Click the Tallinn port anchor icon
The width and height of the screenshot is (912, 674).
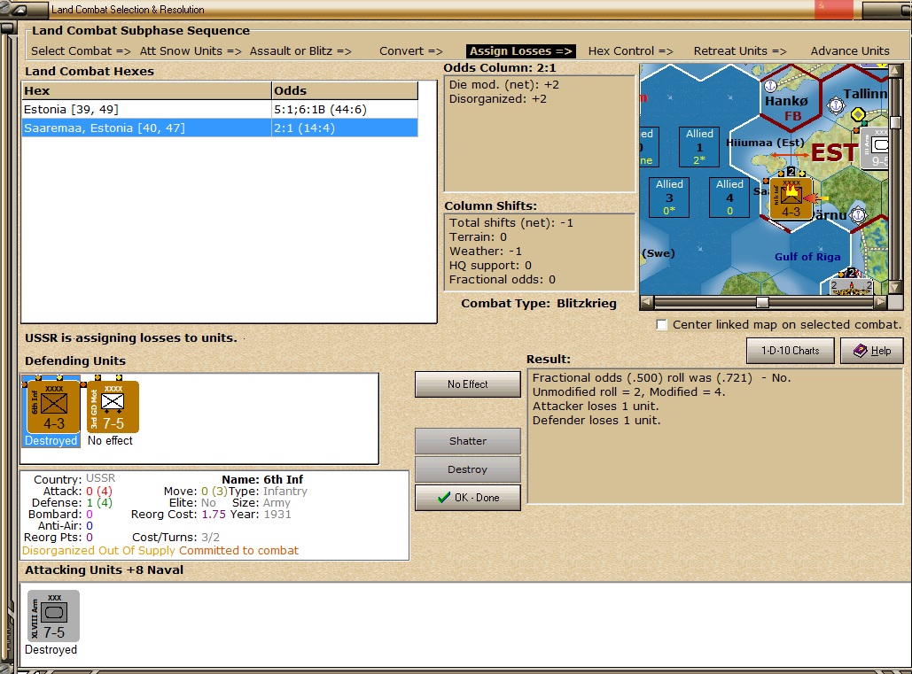click(836, 105)
